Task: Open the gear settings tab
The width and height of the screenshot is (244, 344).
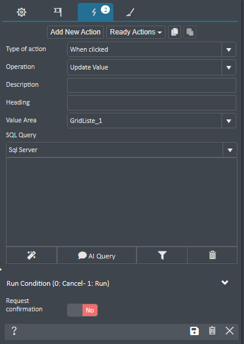Action: pyautogui.click(x=21, y=12)
